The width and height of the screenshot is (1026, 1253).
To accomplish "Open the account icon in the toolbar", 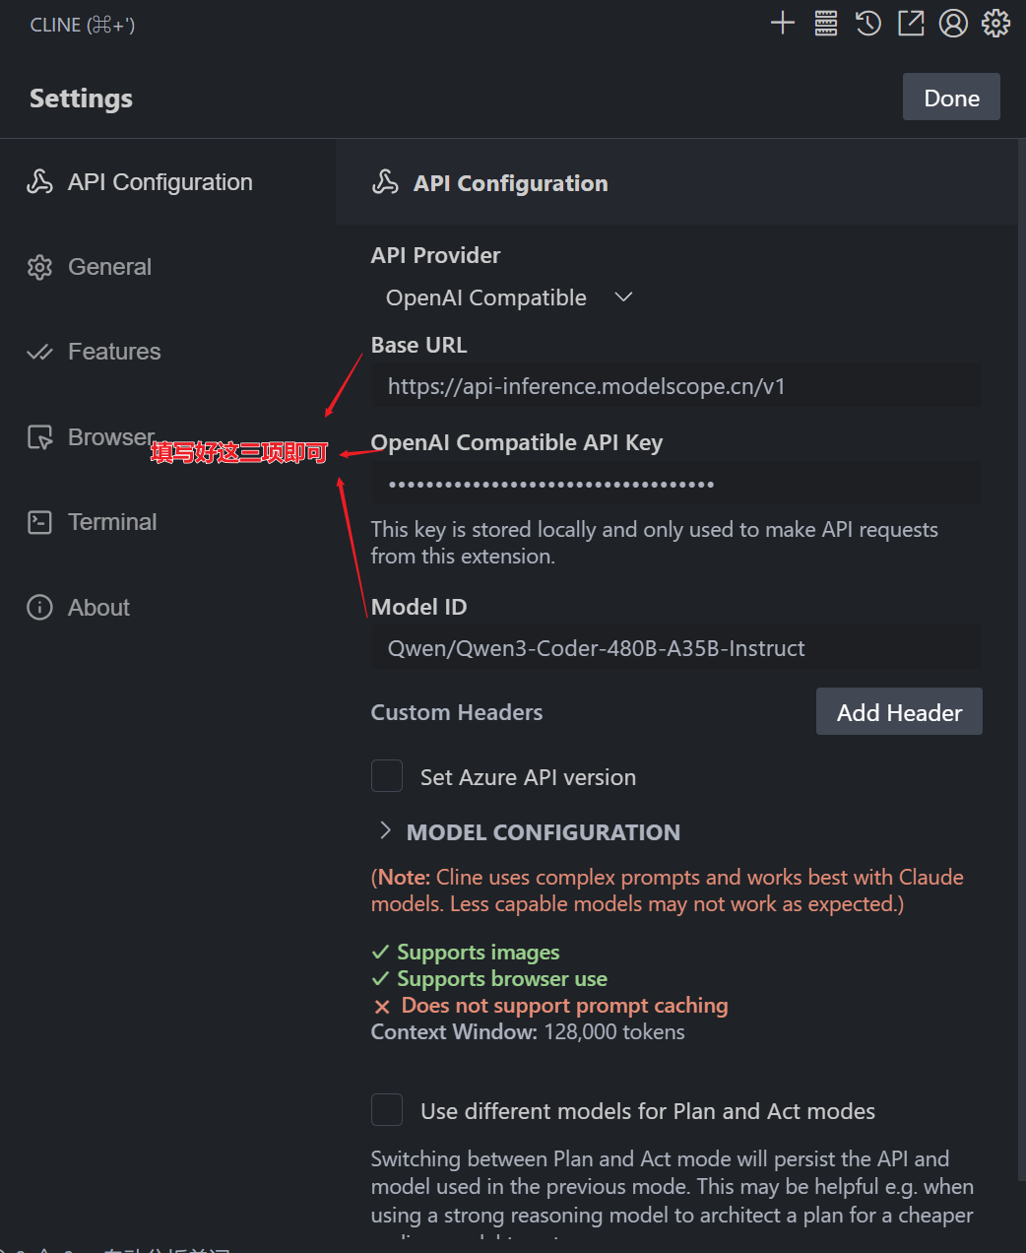I will (953, 23).
